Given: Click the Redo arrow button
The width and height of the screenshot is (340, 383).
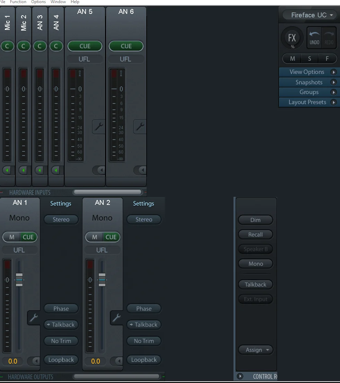Looking at the screenshot, I should point(329,38).
